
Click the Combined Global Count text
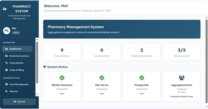point(182,96)
